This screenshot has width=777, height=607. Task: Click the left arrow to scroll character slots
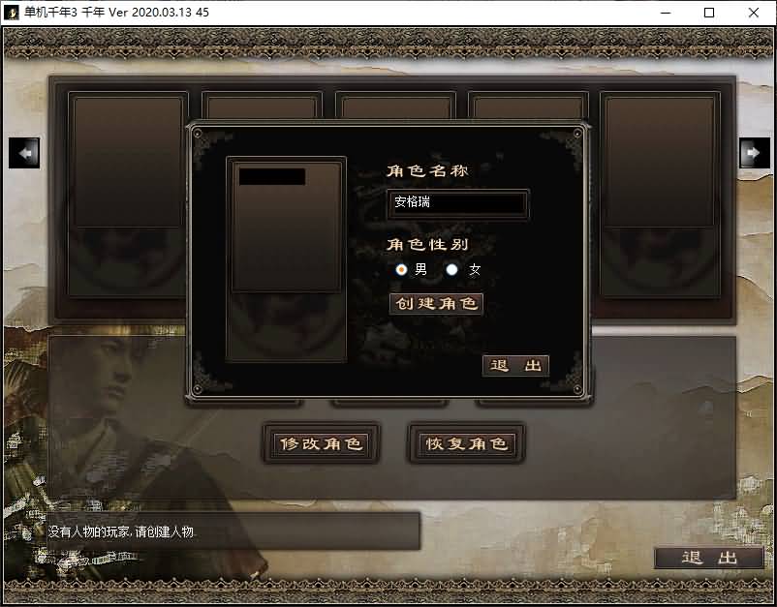[x=24, y=153]
